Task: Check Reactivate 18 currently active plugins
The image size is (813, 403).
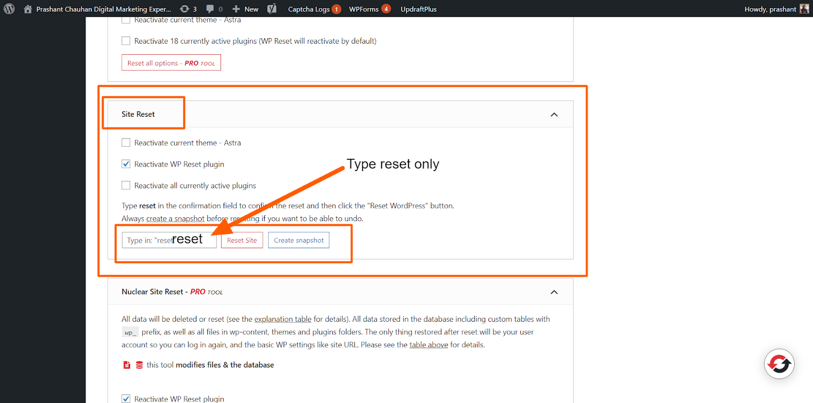Action: tap(126, 41)
